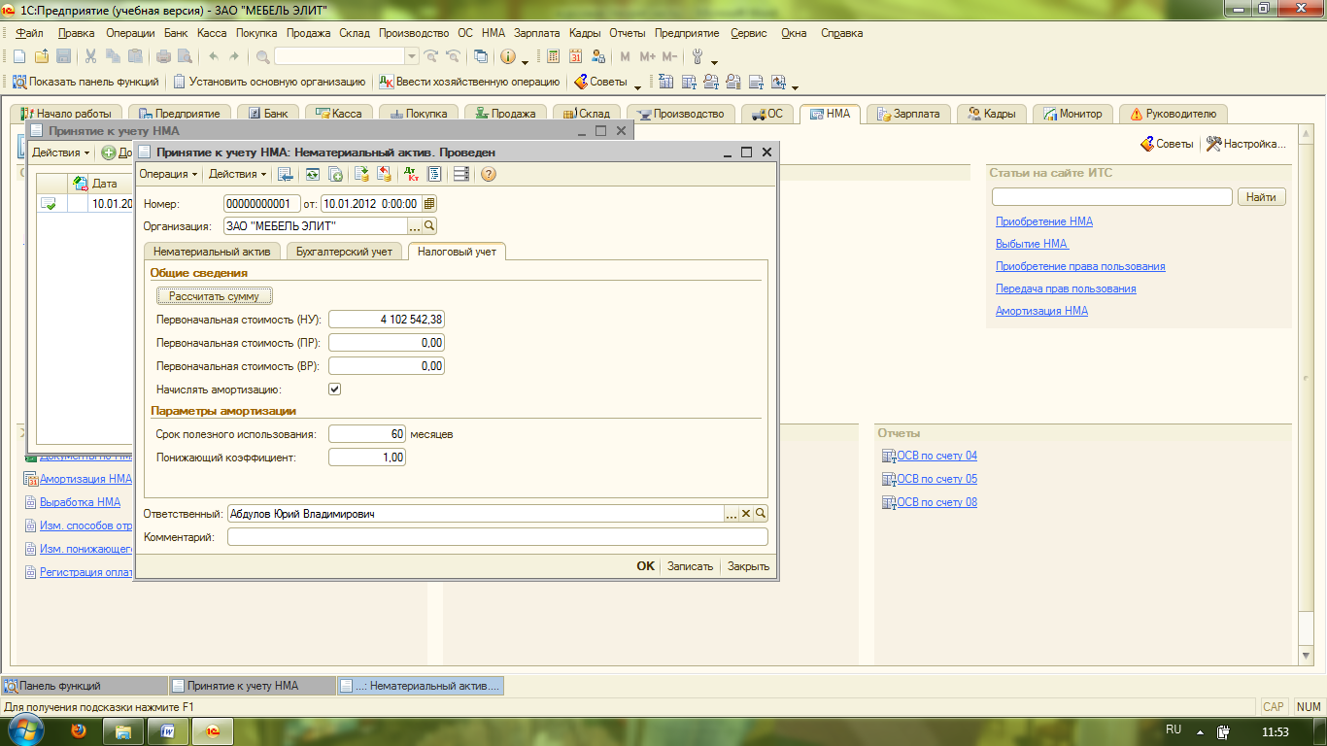The width and height of the screenshot is (1327, 746).
Task: Click Закрыть at the bottom of the form
Action: coord(748,566)
